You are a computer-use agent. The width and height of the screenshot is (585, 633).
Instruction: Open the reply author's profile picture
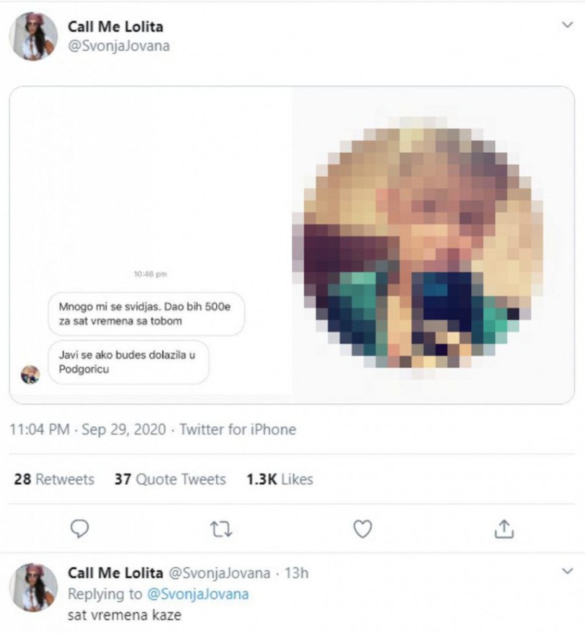click(x=33, y=587)
